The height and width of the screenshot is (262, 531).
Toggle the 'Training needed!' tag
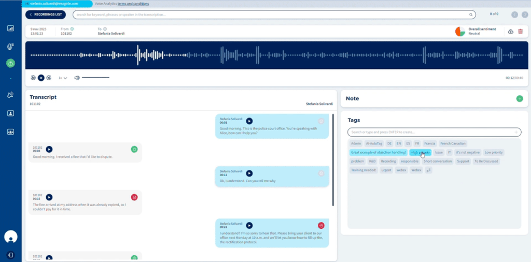pyautogui.click(x=364, y=170)
